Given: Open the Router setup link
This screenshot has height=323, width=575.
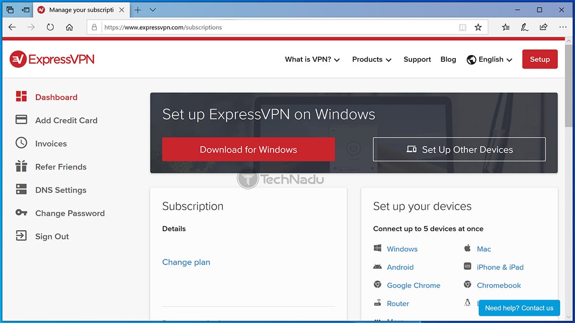Looking at the screenshot, I should click(x=398, y=303).
